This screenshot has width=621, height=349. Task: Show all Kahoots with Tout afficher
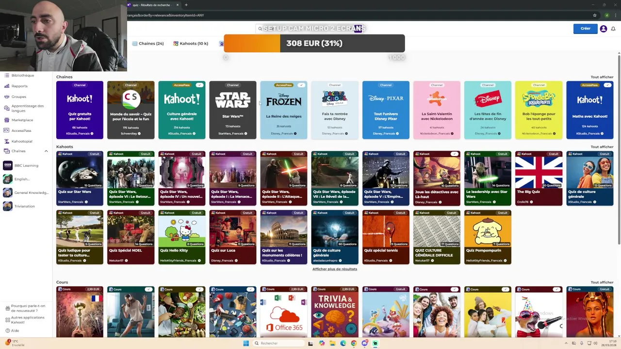click(x=602, y=147)
